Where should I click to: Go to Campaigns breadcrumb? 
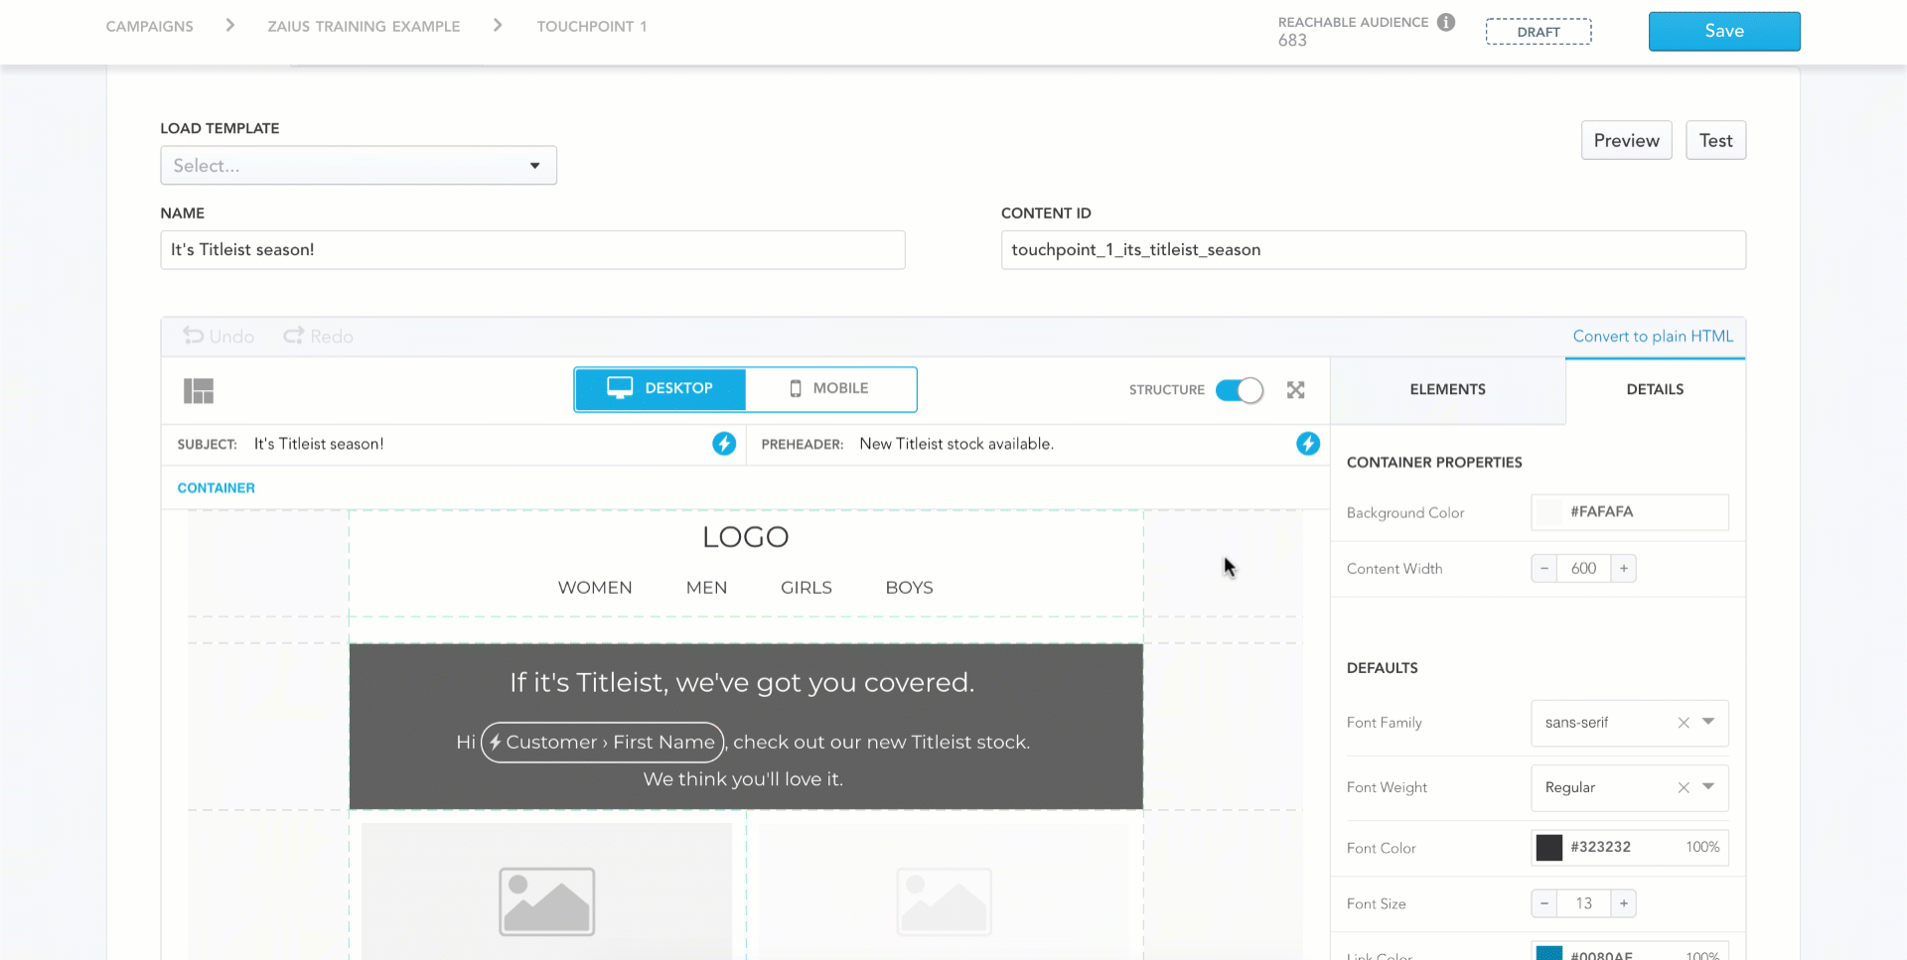pyautogui.click(x=150, y=26)
